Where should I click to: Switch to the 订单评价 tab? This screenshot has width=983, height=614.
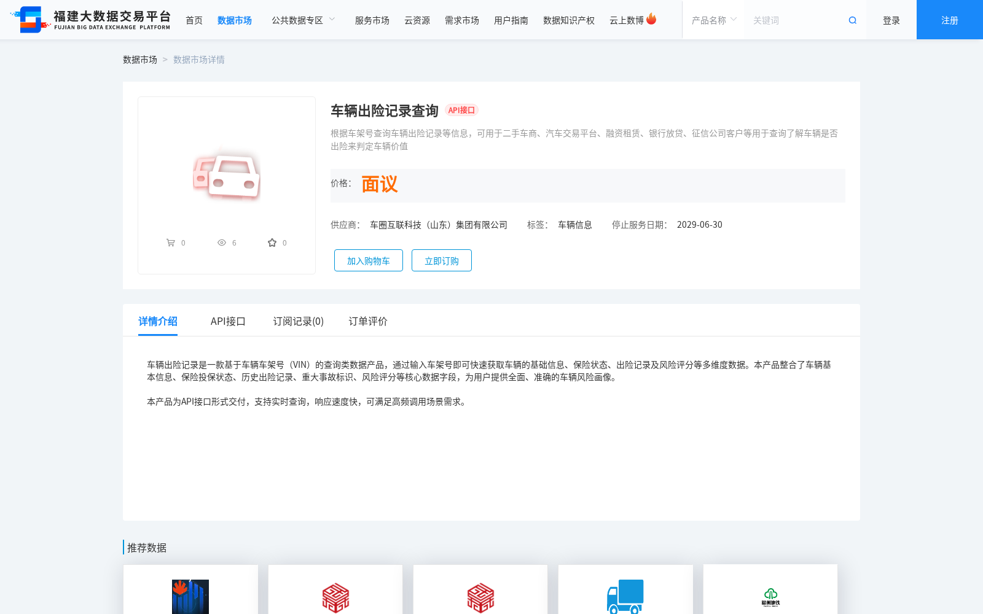point(368,321)
